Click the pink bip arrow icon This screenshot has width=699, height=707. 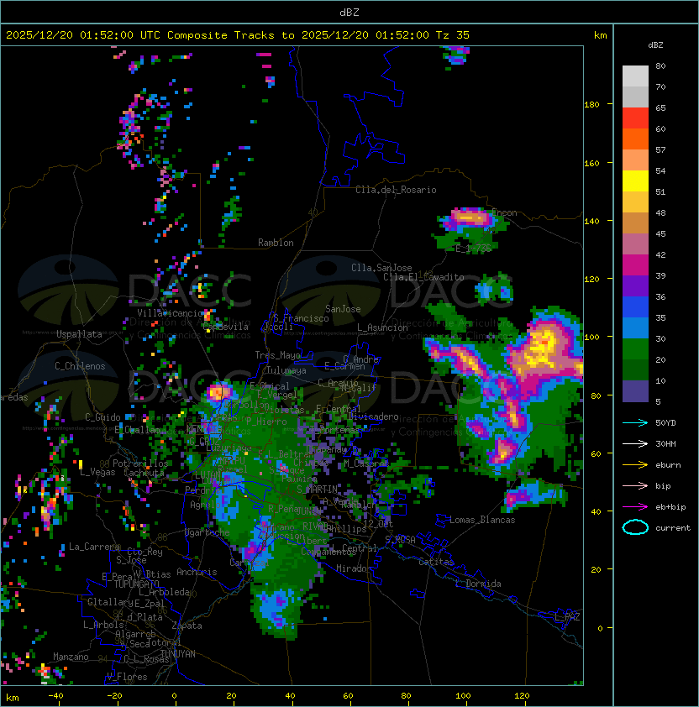pos(635,485)
